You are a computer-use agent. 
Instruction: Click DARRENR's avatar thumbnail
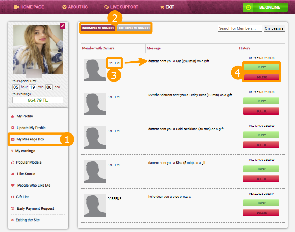(95, 205)
